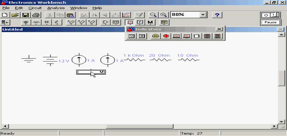287x136 pixels.
Task: Open the Instruments parts bin
Action: [x=164, y=22]
